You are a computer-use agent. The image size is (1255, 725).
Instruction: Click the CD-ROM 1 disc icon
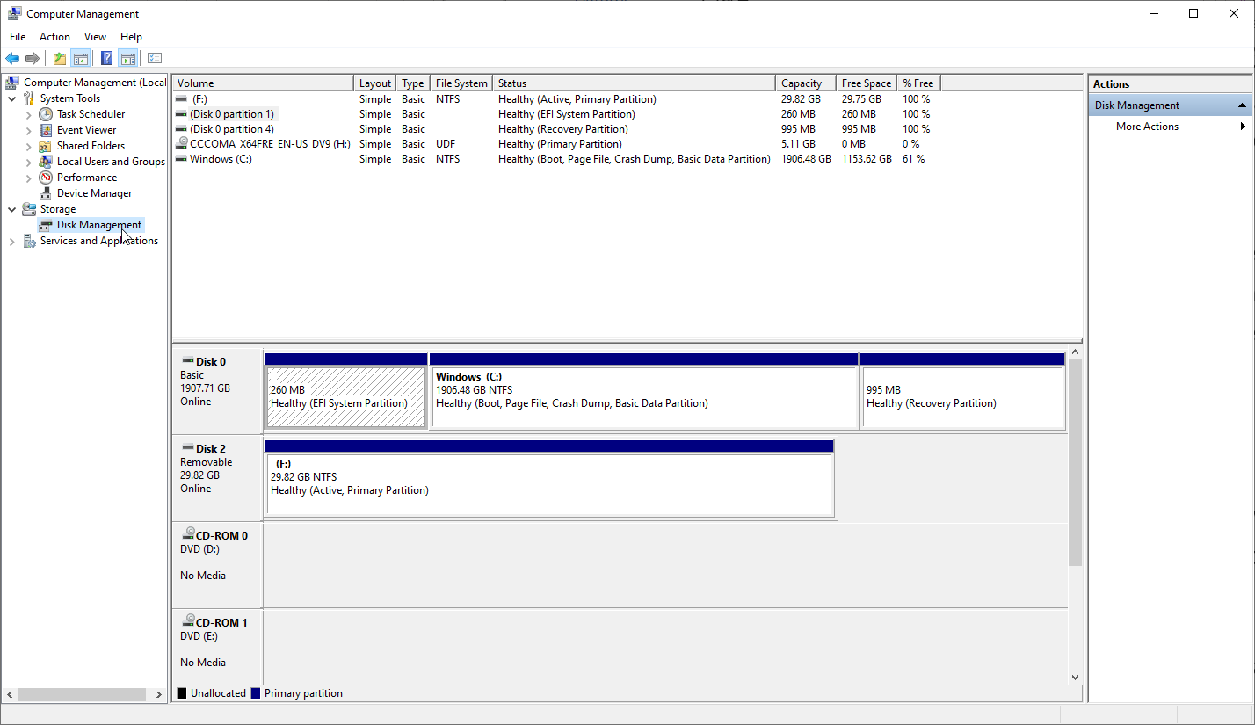click(x=188, y=621)
